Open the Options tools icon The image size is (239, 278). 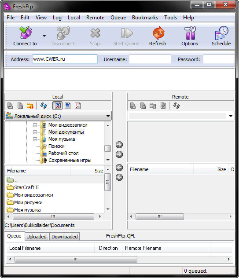click(190, 33)
